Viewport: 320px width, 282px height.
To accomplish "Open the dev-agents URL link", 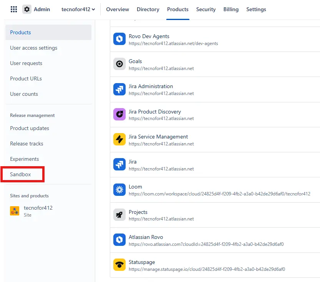I will pos(173,43).
